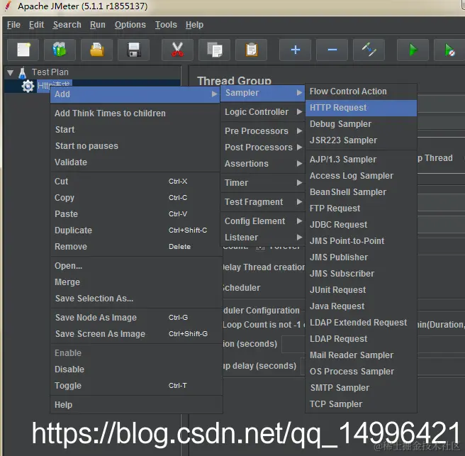
Task: Choose TCP Sampler entry
Action: (361, 404)
